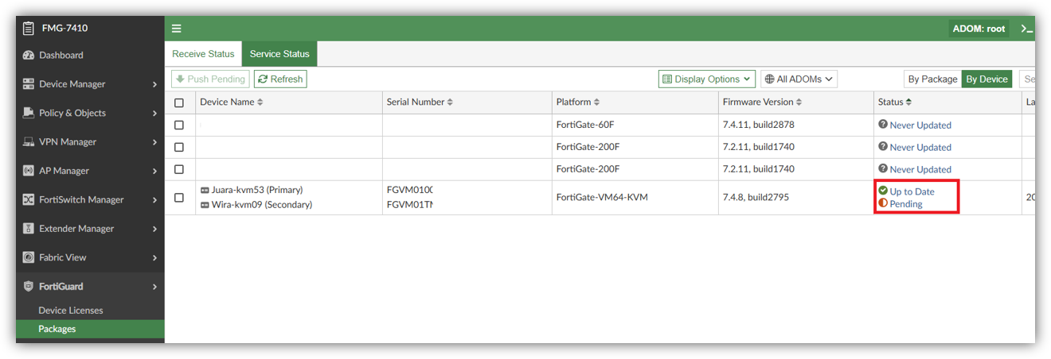
Task: Click the Up to Date checkmark icon
Action: (883, 191)
